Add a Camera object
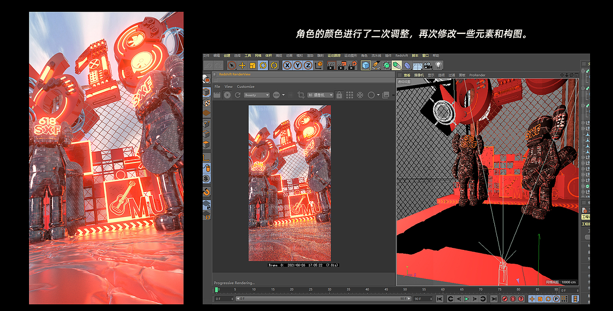This screenshot has width=613, height=311. [428, 65]
